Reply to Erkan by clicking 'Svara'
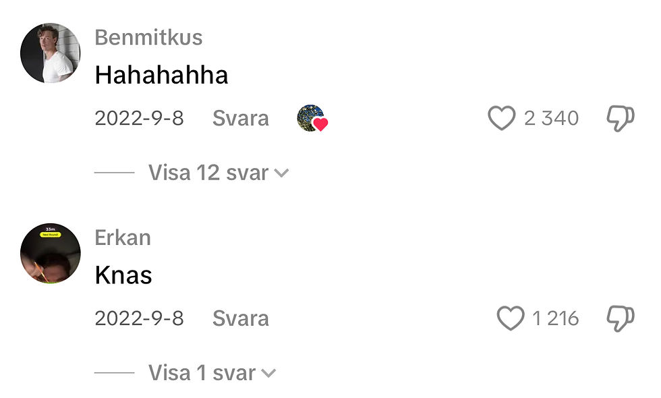 [241, 317]
